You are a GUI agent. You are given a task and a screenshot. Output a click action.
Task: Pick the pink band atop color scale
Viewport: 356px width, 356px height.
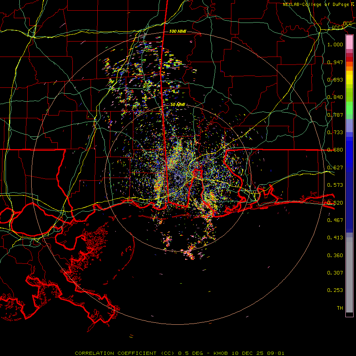point(349,42)
